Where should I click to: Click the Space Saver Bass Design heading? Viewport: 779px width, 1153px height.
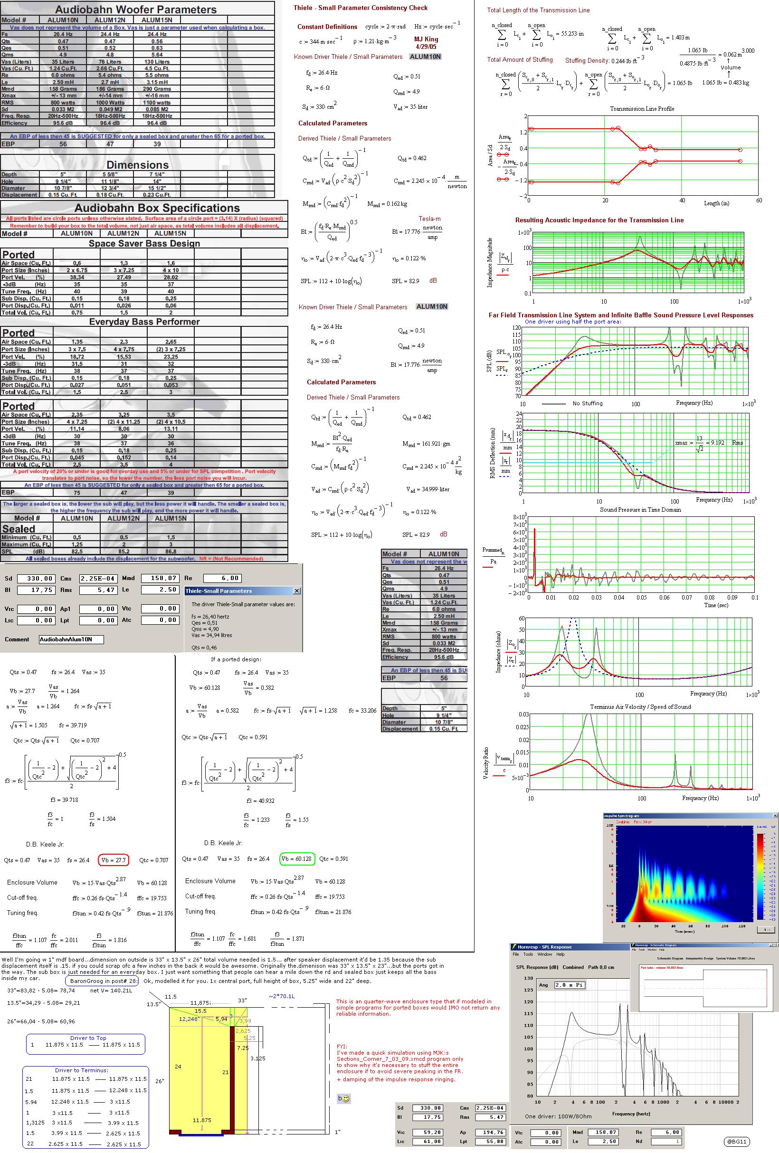[144, 244]
